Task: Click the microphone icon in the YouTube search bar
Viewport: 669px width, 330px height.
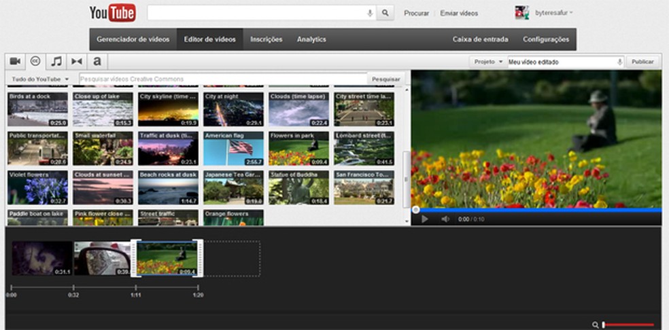Action: [370, 13]
